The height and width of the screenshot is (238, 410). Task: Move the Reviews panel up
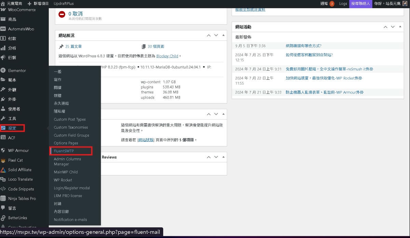(208, 157)
